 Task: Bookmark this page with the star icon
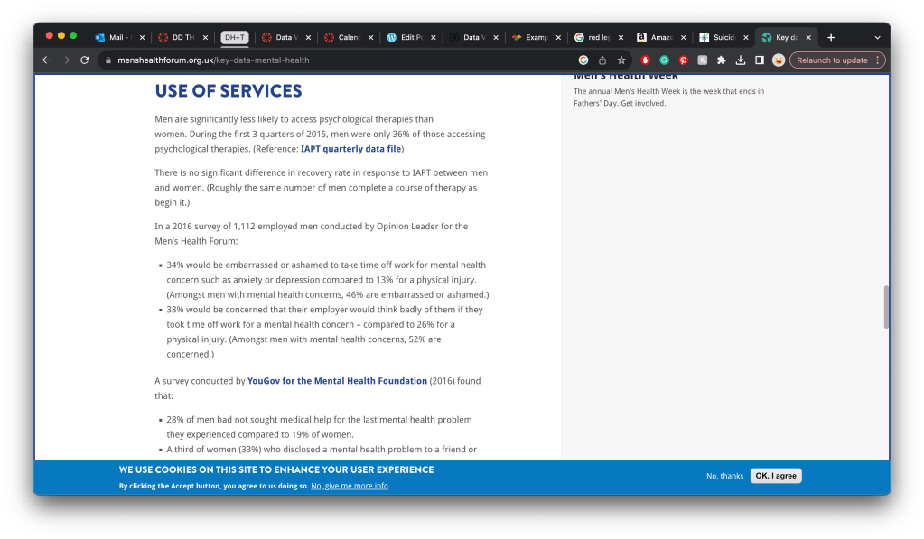[621, 60]
